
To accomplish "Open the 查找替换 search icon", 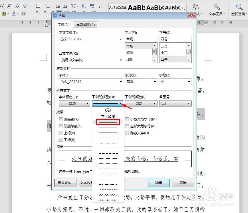I will pyautogui.click(x=239, y=7).
